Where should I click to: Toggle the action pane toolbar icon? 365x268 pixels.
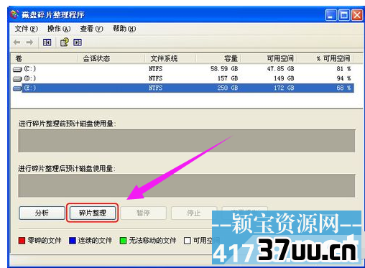(x=78, y=42)
